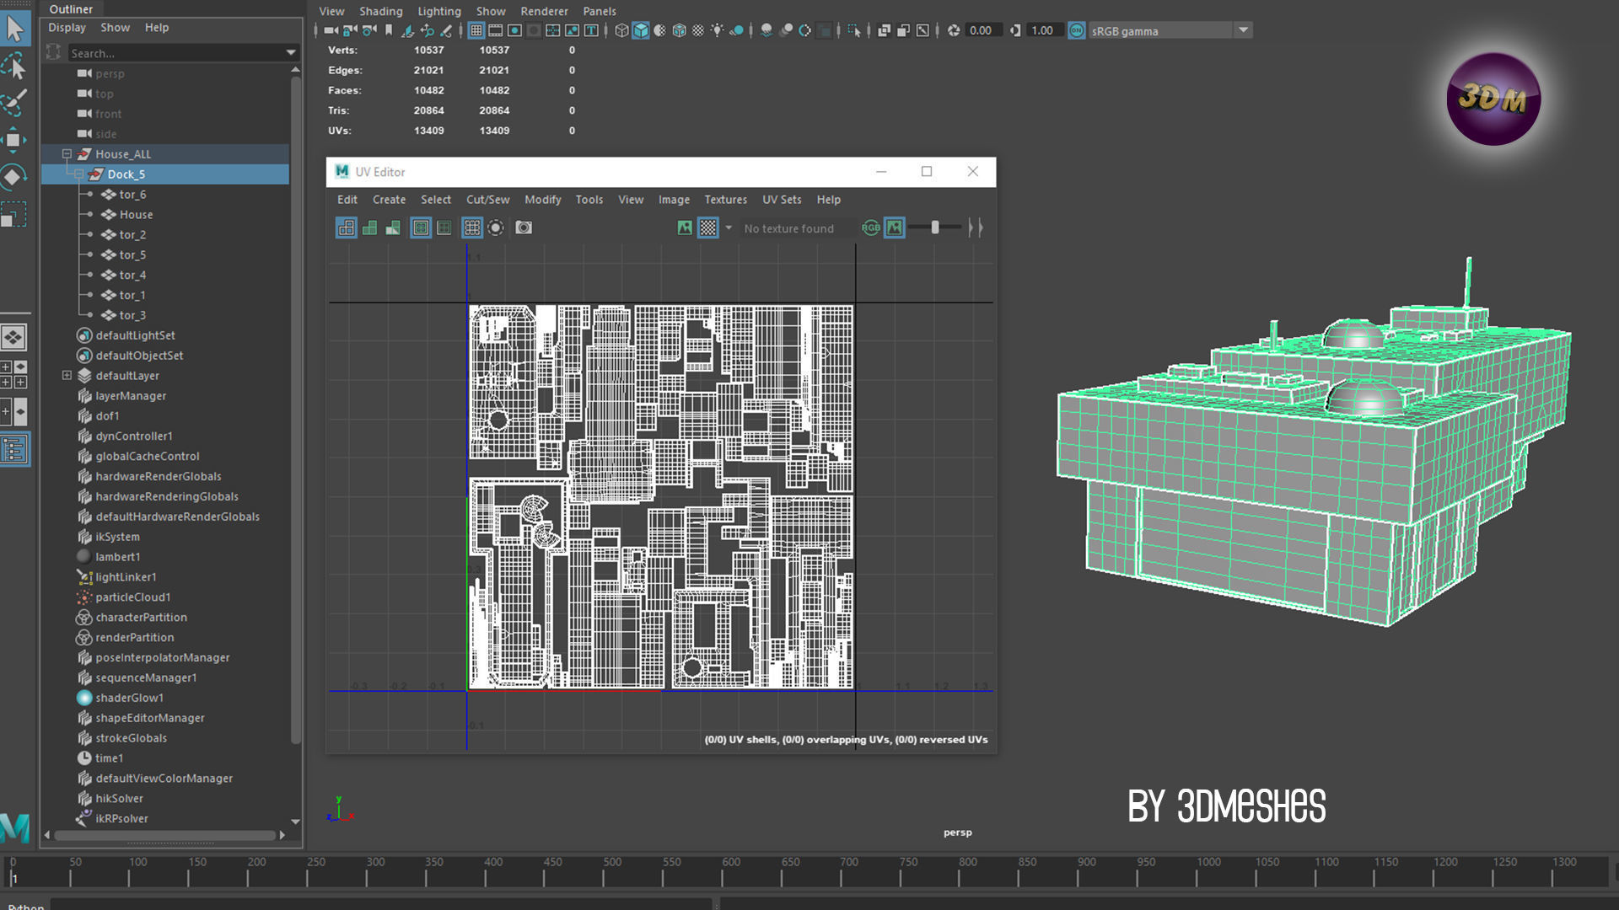Click the smooth shade all cube icon
The height and width of the screenshot is (910, 1619).
point(641,30)
